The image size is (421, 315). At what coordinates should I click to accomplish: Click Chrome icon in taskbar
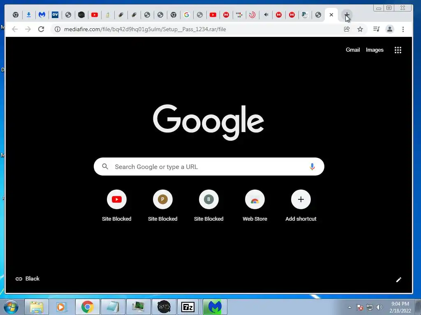coord(87,307)
